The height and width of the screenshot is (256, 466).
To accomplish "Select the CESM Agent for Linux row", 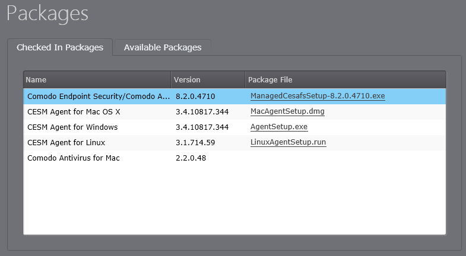I will coord(234,143).
